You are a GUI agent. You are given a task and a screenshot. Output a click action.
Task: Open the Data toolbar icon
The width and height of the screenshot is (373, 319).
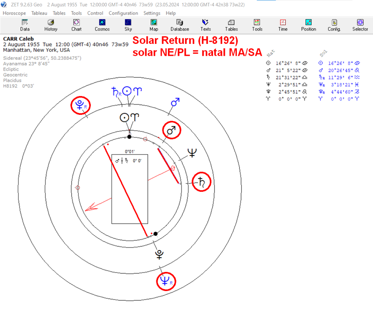click(x=25, y=25)
